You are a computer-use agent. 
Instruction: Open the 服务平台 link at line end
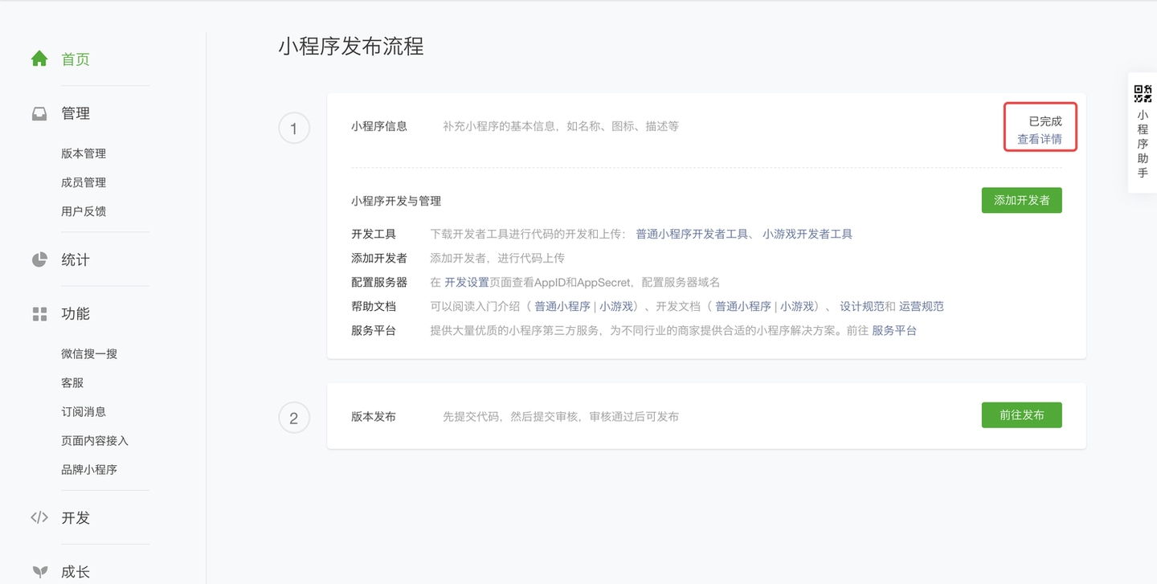pos(894,330)
